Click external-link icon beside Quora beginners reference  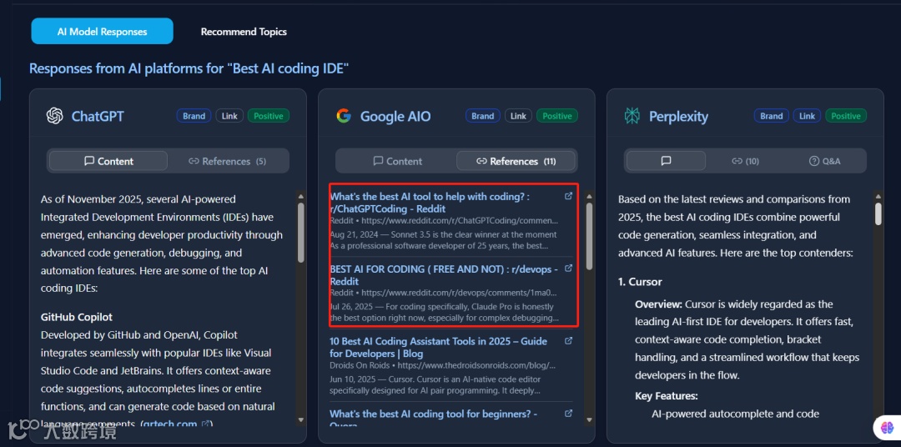(x=568, y=413)
